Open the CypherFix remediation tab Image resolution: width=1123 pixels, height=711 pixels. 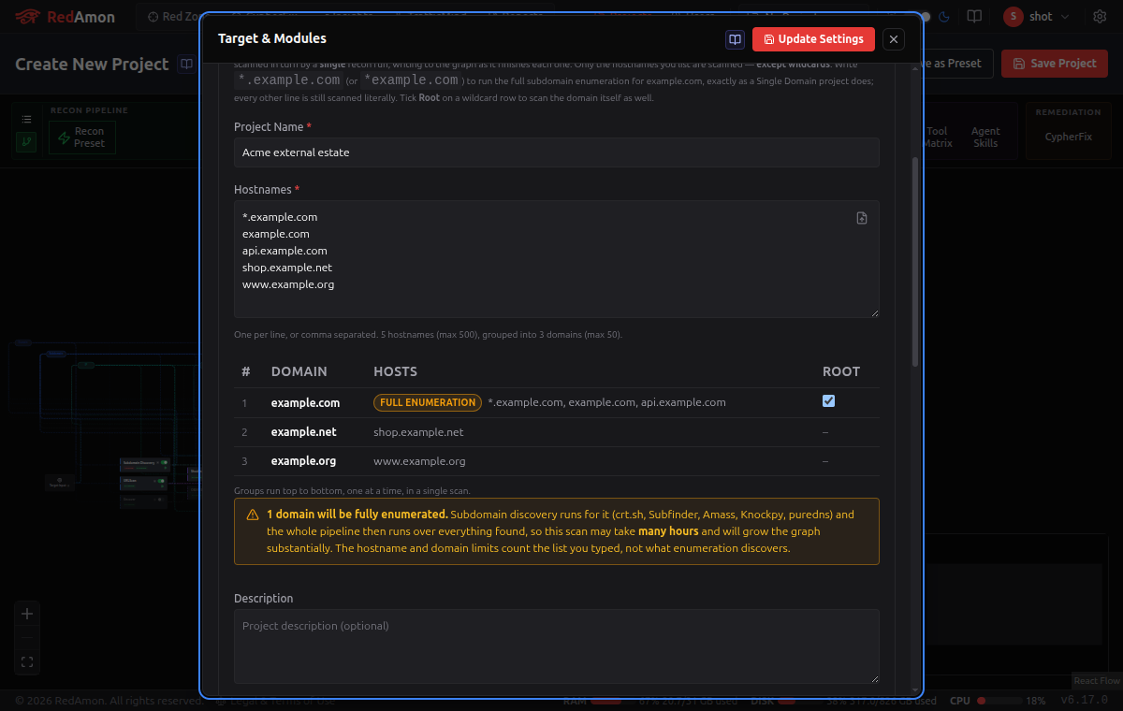[x=1068, y=137]
